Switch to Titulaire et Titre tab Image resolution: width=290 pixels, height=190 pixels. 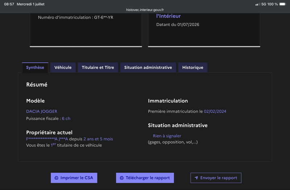[98, 67]
